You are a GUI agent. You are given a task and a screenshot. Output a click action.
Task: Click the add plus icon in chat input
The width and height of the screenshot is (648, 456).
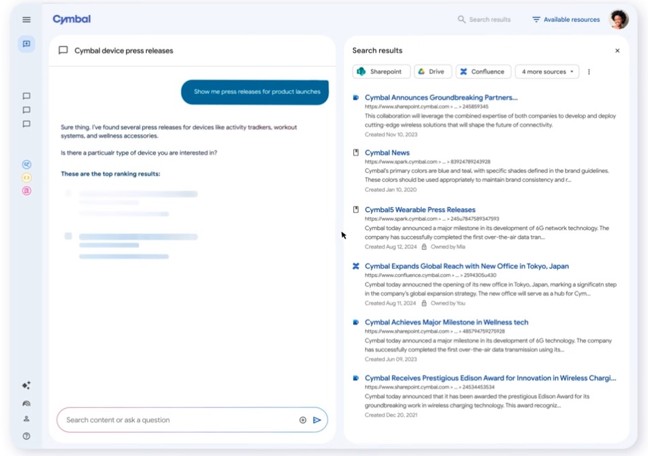point(303,420)
